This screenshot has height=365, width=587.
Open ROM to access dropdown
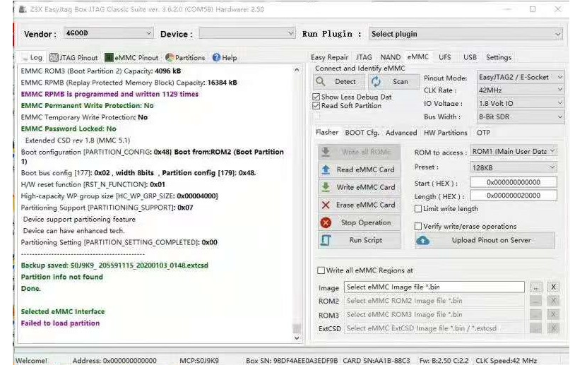click(514, 152)
